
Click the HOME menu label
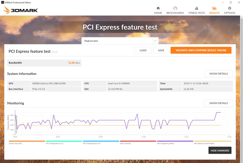click(x=158, y=13)
